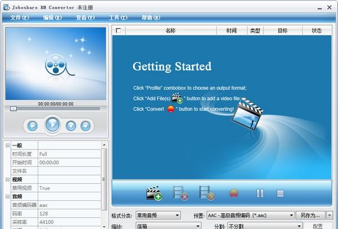338x229 pixels.
Task: Open the 工具(T) menu
Action: (x=118, y=17)
